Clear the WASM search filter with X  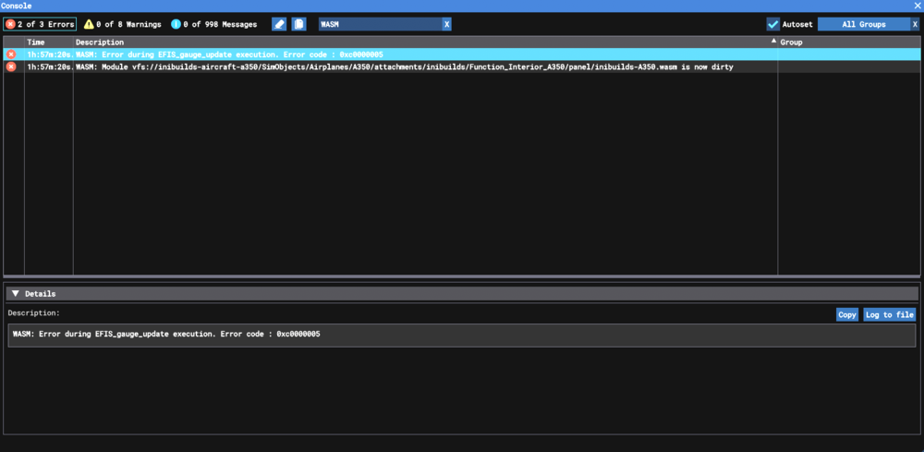coord(446,24)
